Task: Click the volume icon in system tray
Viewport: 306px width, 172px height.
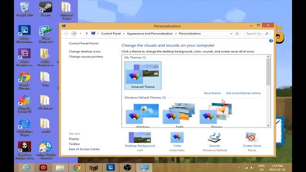Action: point(252,168)
